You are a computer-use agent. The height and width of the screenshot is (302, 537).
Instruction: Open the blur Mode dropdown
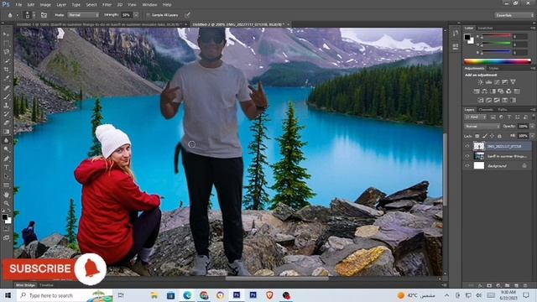click(x=83, y=15)
